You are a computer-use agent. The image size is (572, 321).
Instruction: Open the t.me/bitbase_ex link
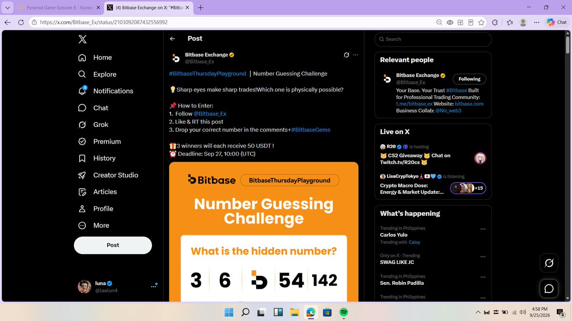point(414,104)
